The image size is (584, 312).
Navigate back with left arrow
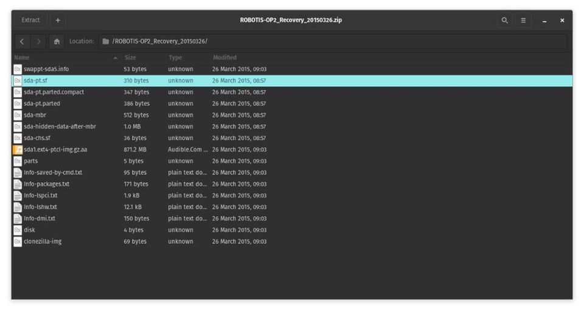pyautogui.click(x=23, y=41)
